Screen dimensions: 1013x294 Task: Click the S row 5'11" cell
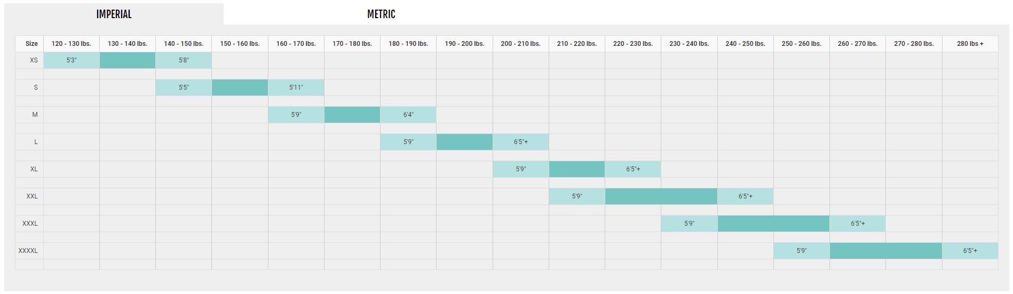pos(296,88)
